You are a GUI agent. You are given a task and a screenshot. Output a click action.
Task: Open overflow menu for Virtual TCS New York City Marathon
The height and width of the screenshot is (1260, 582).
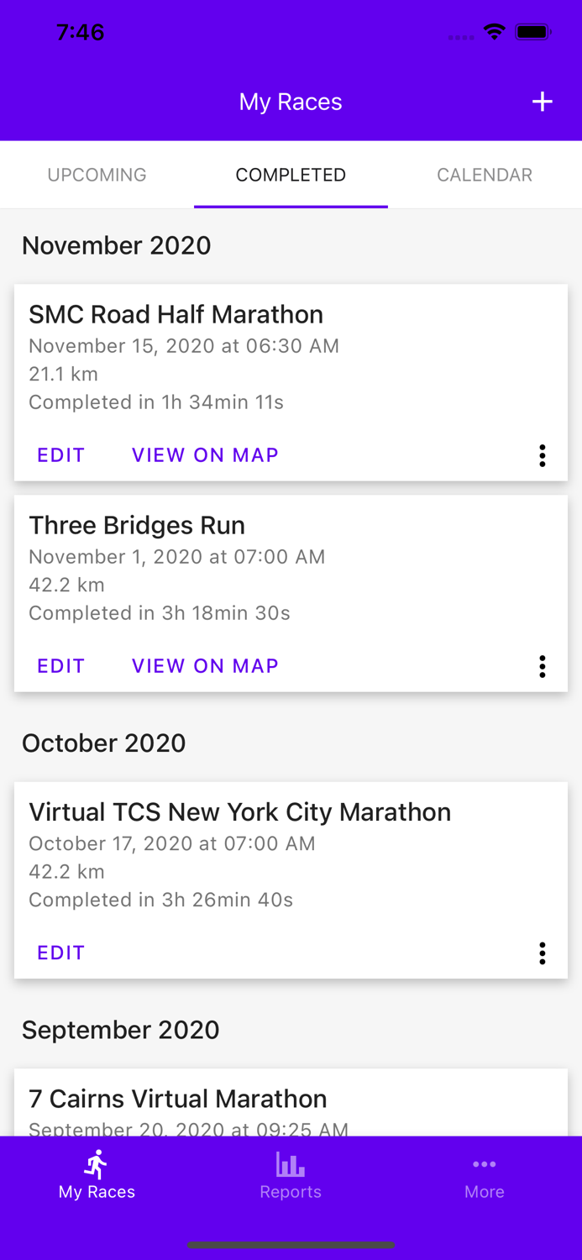click(543, 953)
